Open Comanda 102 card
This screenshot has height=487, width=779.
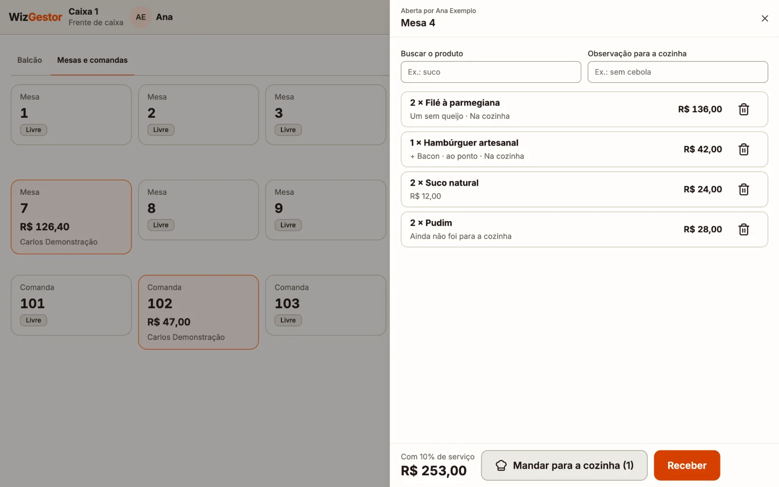198,312
